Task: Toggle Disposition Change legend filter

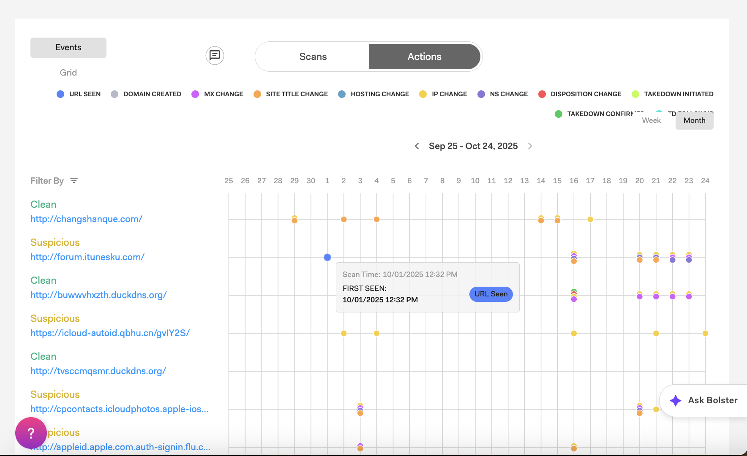Action: point(580,94)
